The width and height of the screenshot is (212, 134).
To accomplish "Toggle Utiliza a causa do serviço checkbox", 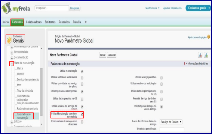I will pos(82,107).
